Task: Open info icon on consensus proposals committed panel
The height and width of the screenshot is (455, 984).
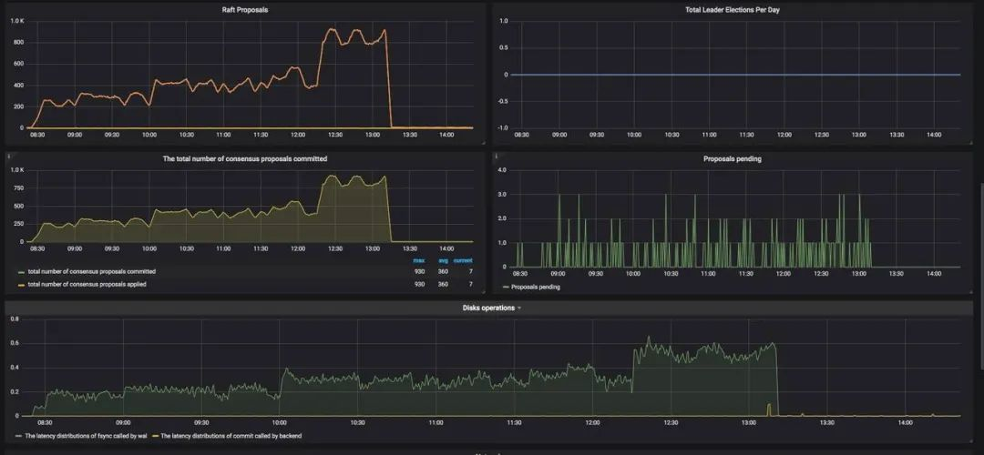Action: tap(9, 156)
